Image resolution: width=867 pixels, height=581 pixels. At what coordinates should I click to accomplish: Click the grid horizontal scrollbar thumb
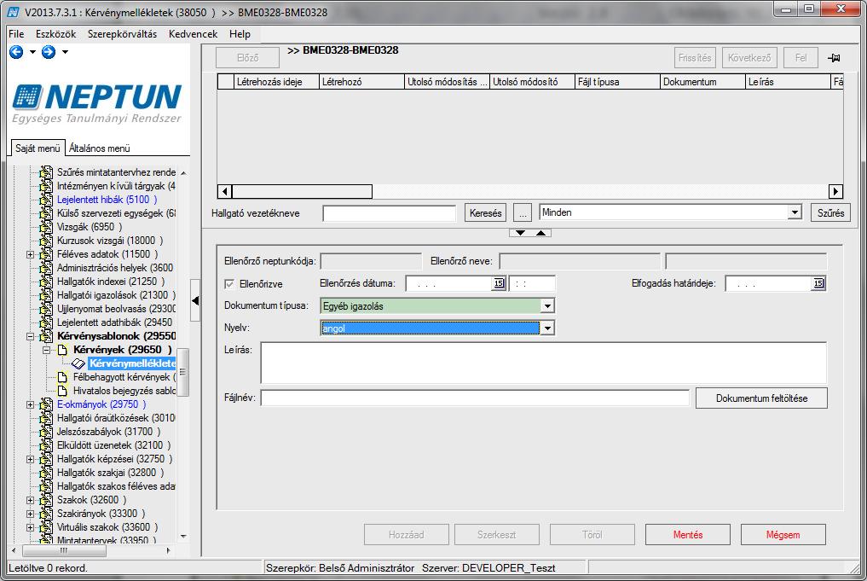pos(302,191)
